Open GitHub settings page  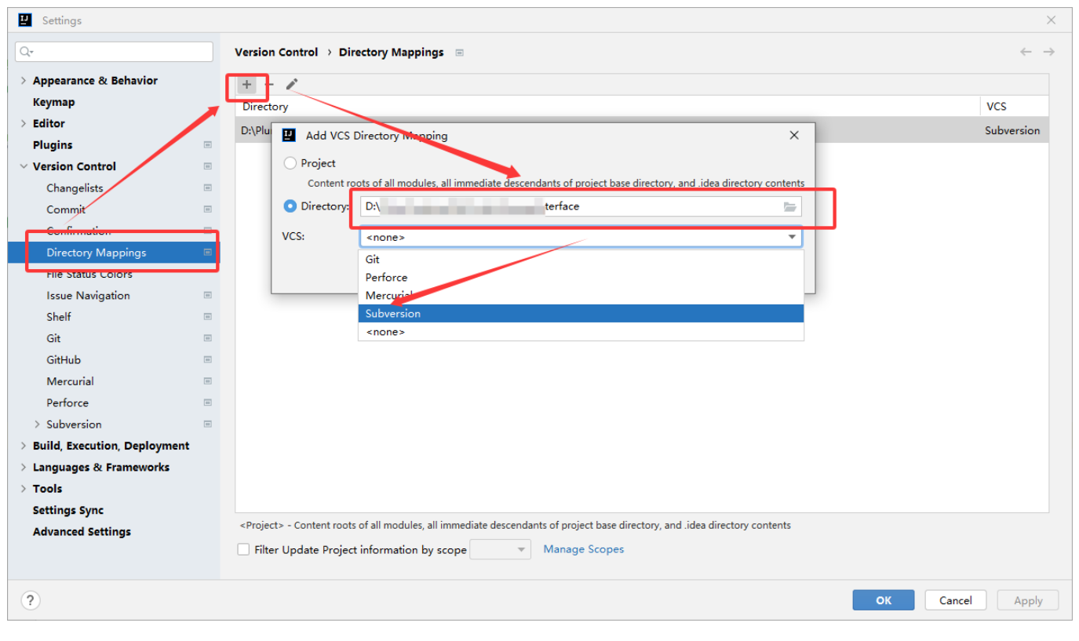[64, 360]
